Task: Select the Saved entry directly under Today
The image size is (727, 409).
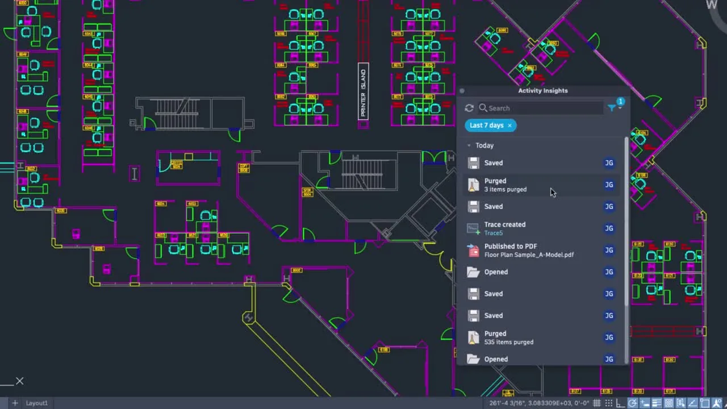Action: (542, 163)
